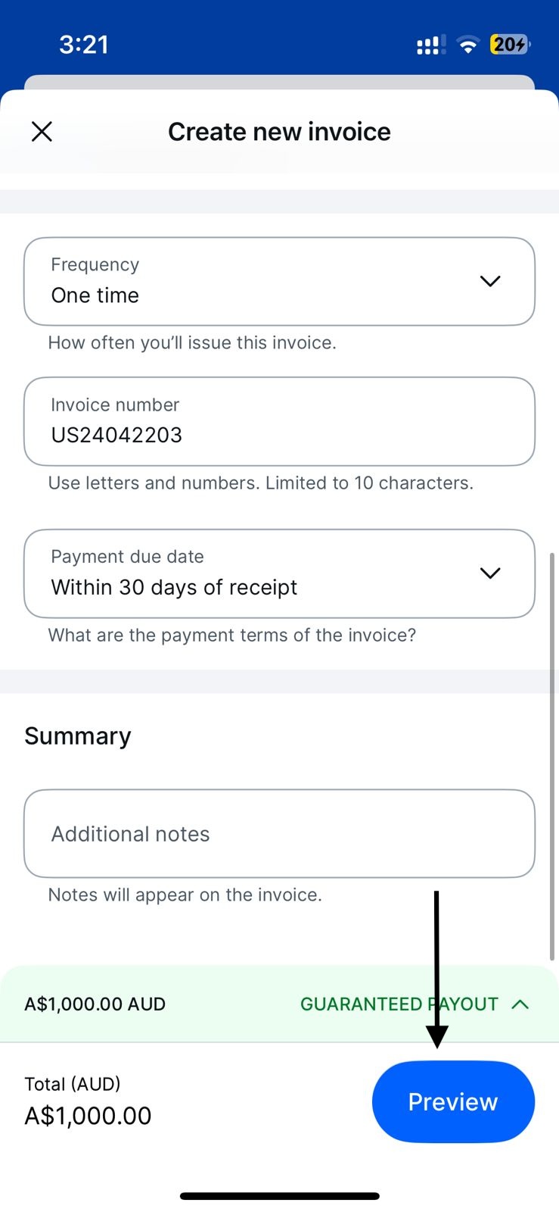Select the One time frequency value
The image size is (559, 1212).
coord(95,295)
